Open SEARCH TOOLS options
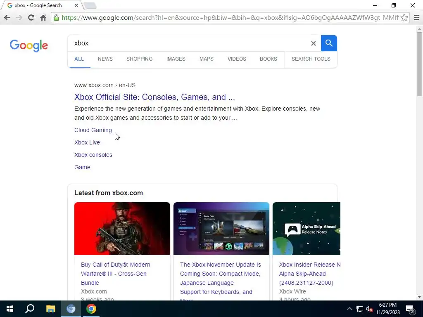This screenshot has height=317, width=423. click(x=311, y=59)
